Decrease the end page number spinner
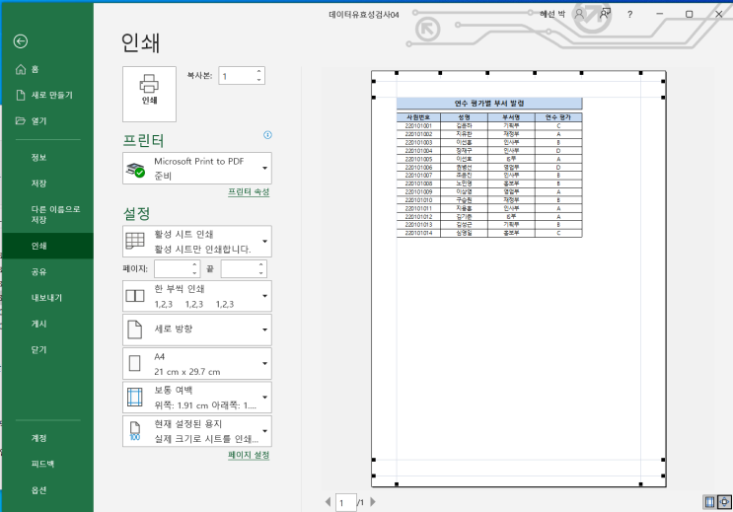 click(x=261, y=273)
